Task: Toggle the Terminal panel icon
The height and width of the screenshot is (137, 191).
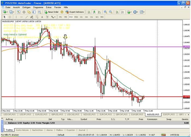Action: coord(34,12)
